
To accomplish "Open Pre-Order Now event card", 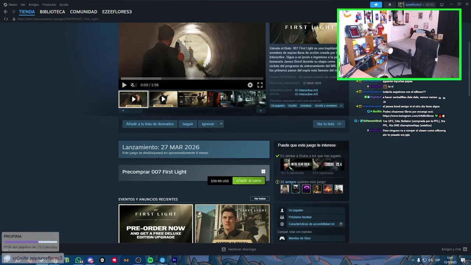I will [x=156, y=224].
